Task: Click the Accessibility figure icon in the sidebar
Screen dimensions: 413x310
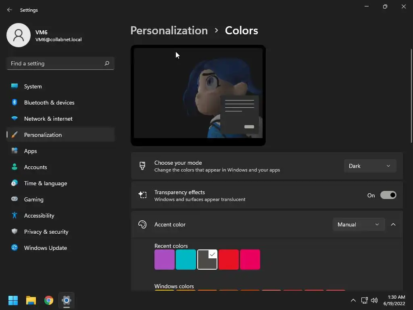Action: pyautogui.click(x=15, y=216)
